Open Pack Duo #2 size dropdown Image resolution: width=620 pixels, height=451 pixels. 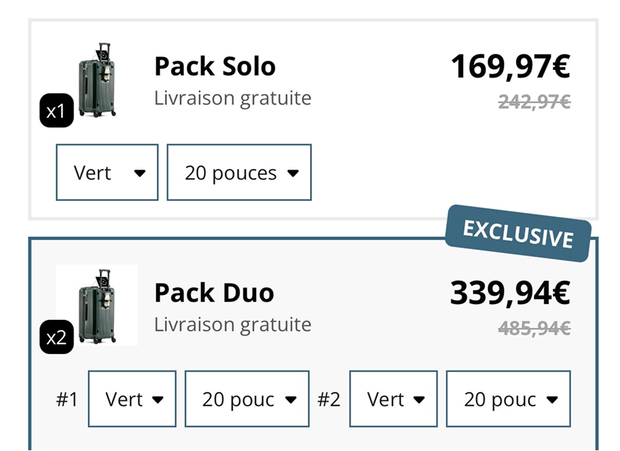[508, 399]
